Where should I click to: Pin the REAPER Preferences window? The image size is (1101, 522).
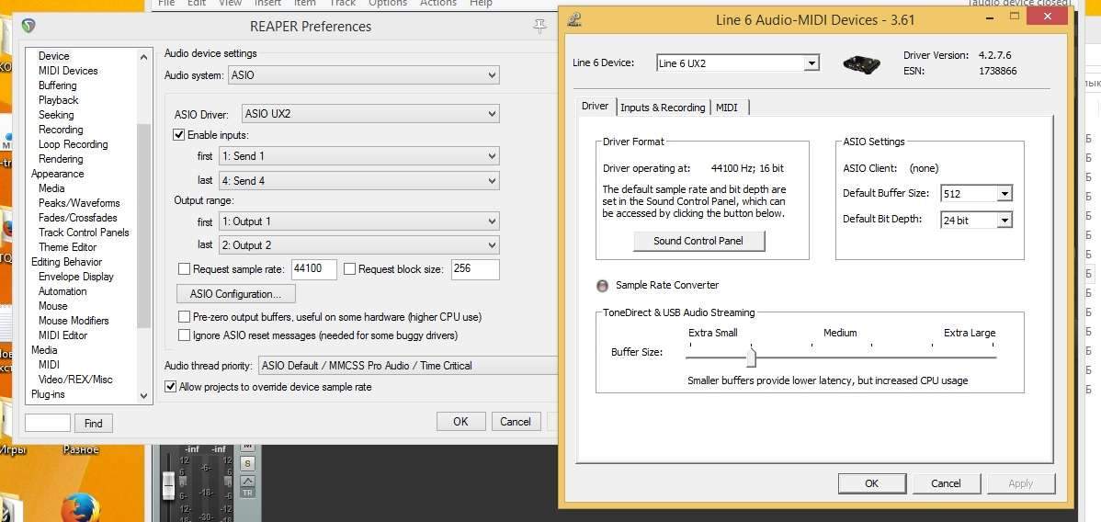540,27
